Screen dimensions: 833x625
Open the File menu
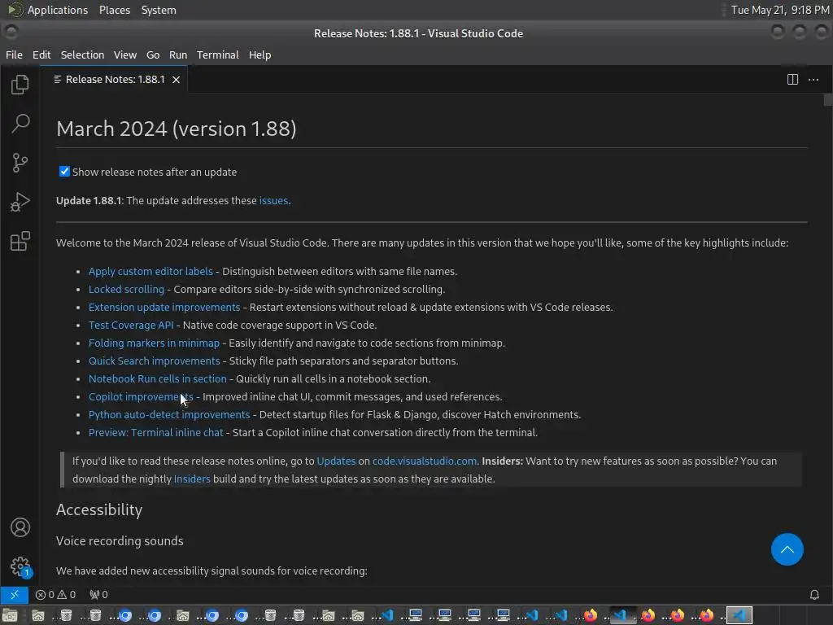(14, 55)
